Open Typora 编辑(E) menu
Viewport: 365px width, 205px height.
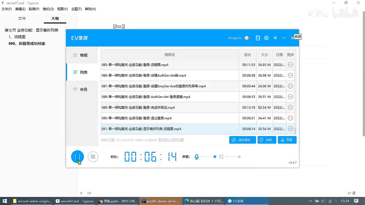pos(20,9)
